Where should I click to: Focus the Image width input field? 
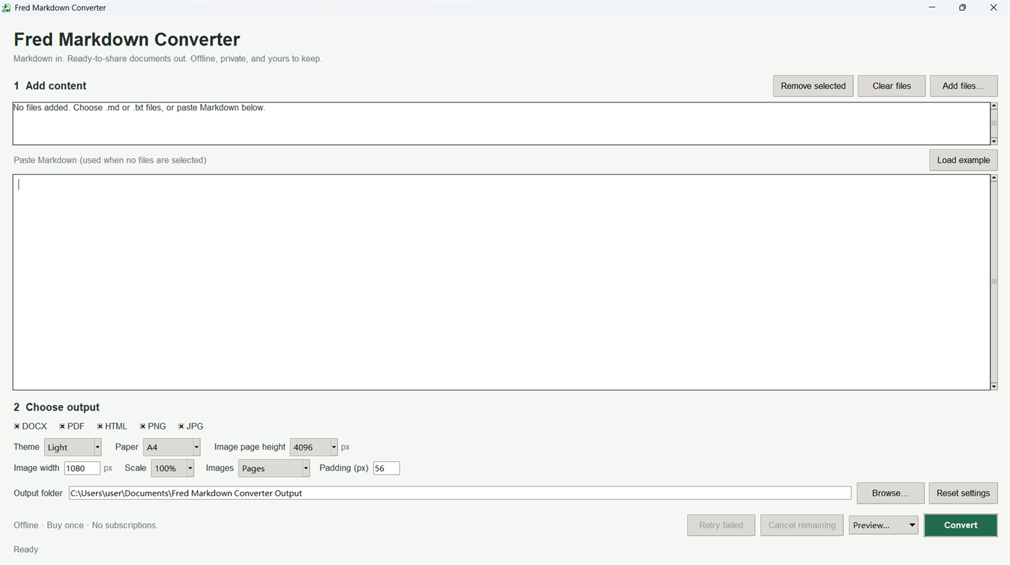click(x=82, y=468)
